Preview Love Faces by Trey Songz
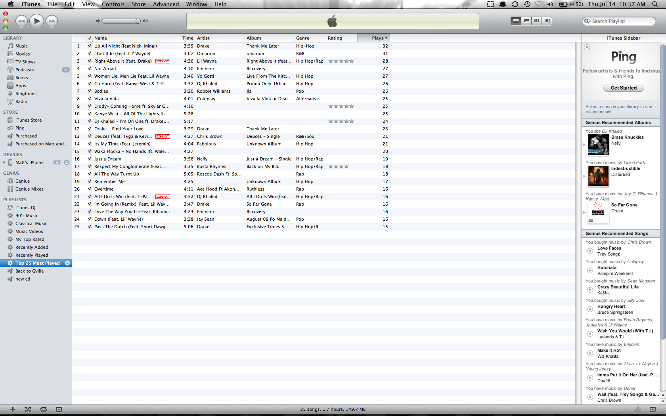The width and height of the screenshot is (666, 416). pos(590,251)
